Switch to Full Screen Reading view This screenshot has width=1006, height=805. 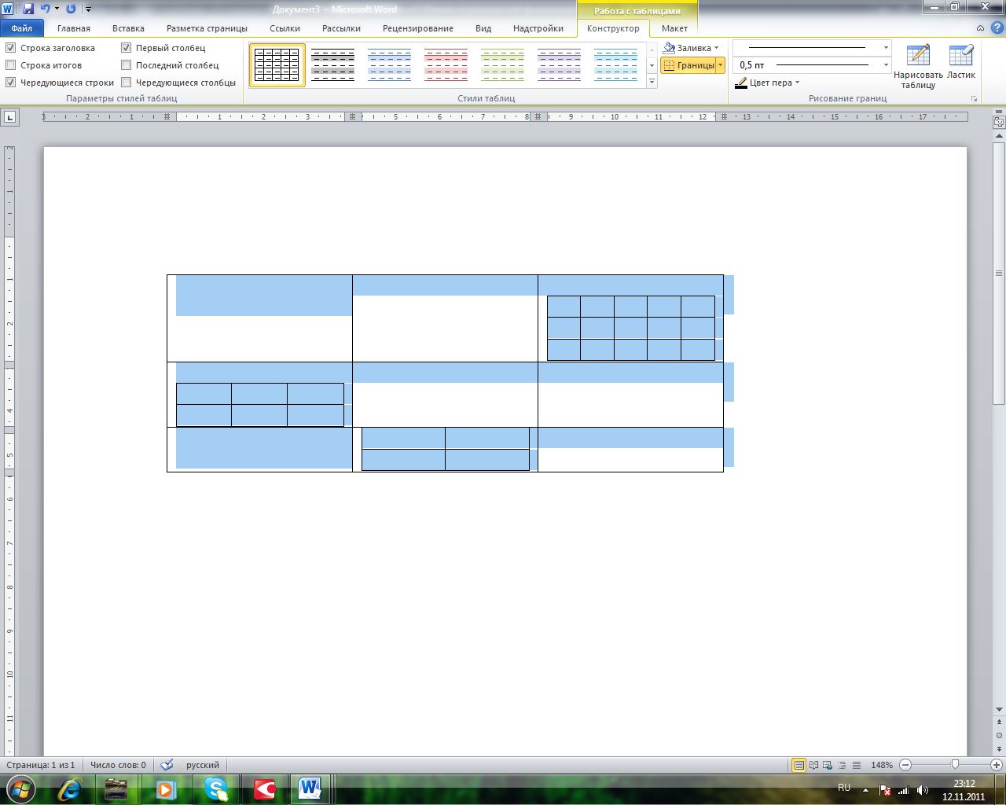pyautogui.click(x=813, y=765)
